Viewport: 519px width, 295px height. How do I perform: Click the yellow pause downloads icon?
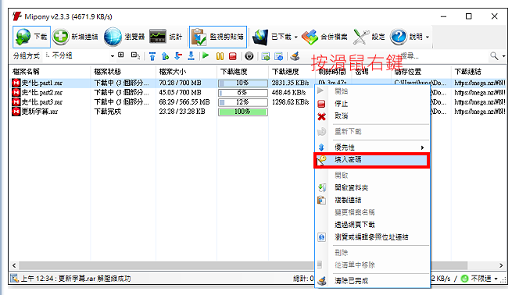pyautogui.click(x=220, y=56)
